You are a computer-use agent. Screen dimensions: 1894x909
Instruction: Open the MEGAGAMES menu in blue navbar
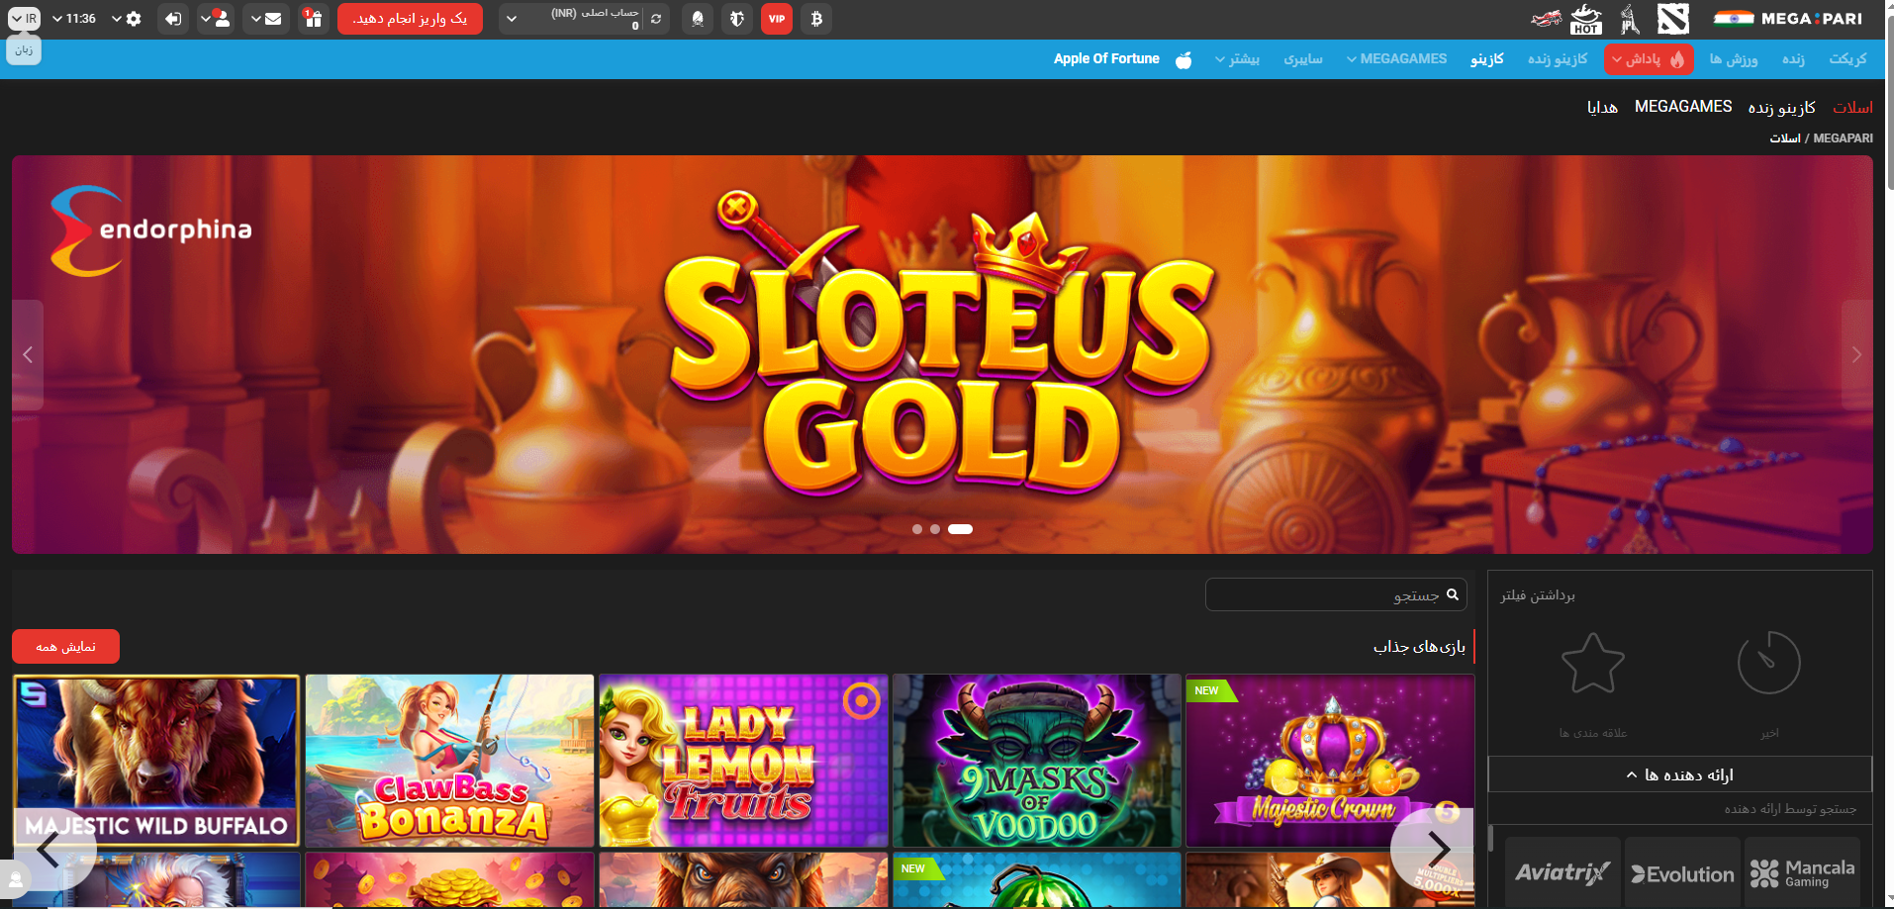coord(1396,59)
